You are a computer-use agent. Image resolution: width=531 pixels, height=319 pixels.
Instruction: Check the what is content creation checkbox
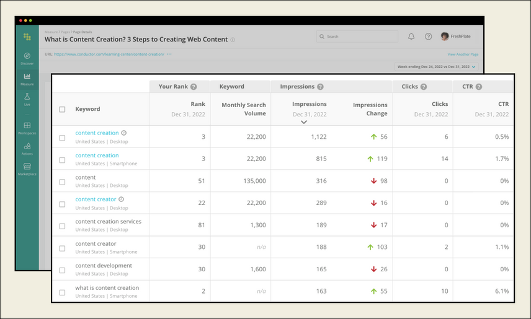[62, 292]
